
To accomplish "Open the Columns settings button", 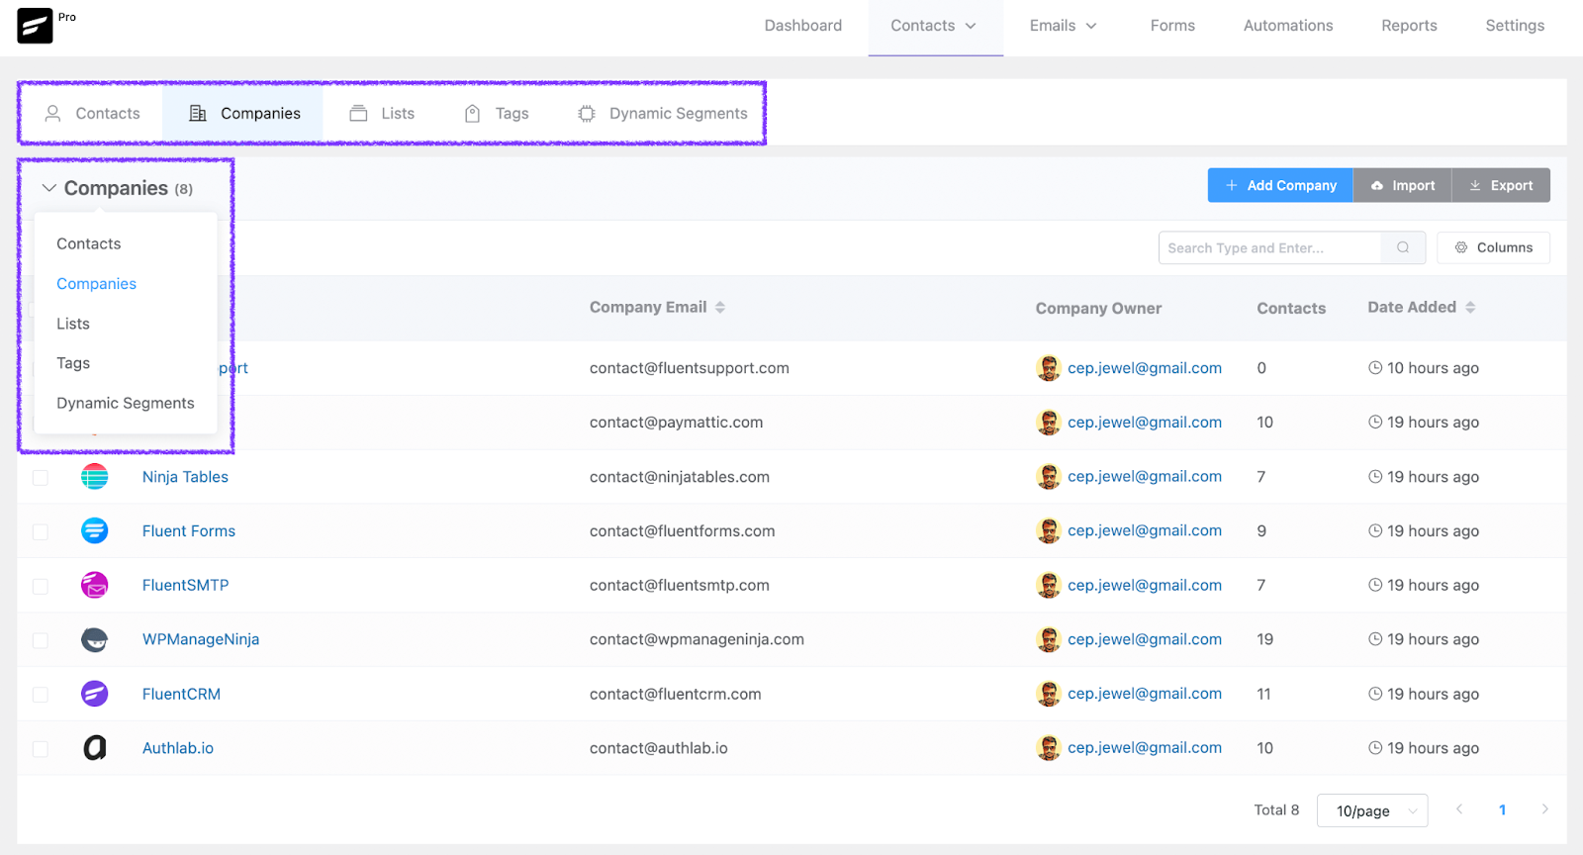I will pyautogui.click(x=1493, y=247).
